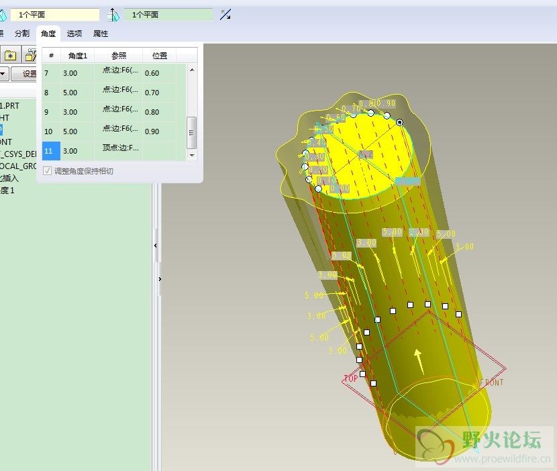This screenshot has height=471, width=557.
Task: Select _CSYS_DEF item in the model tree
Action: pos(18,154)
